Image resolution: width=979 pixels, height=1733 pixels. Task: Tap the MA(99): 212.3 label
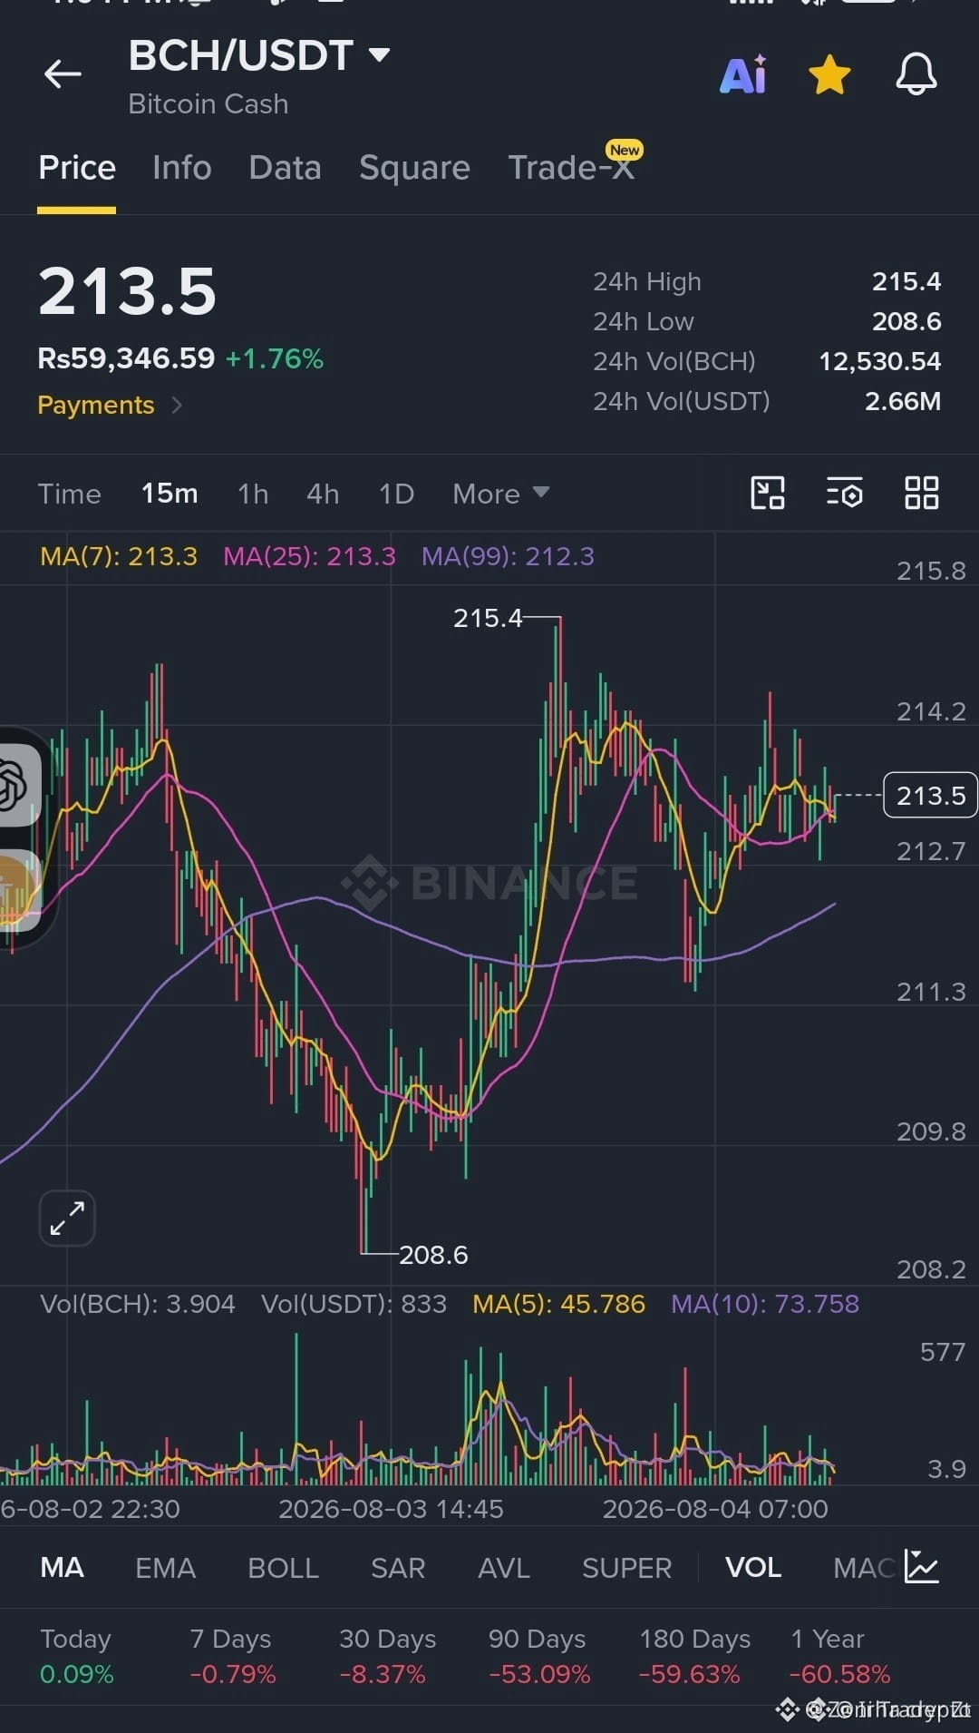point(508,556)
